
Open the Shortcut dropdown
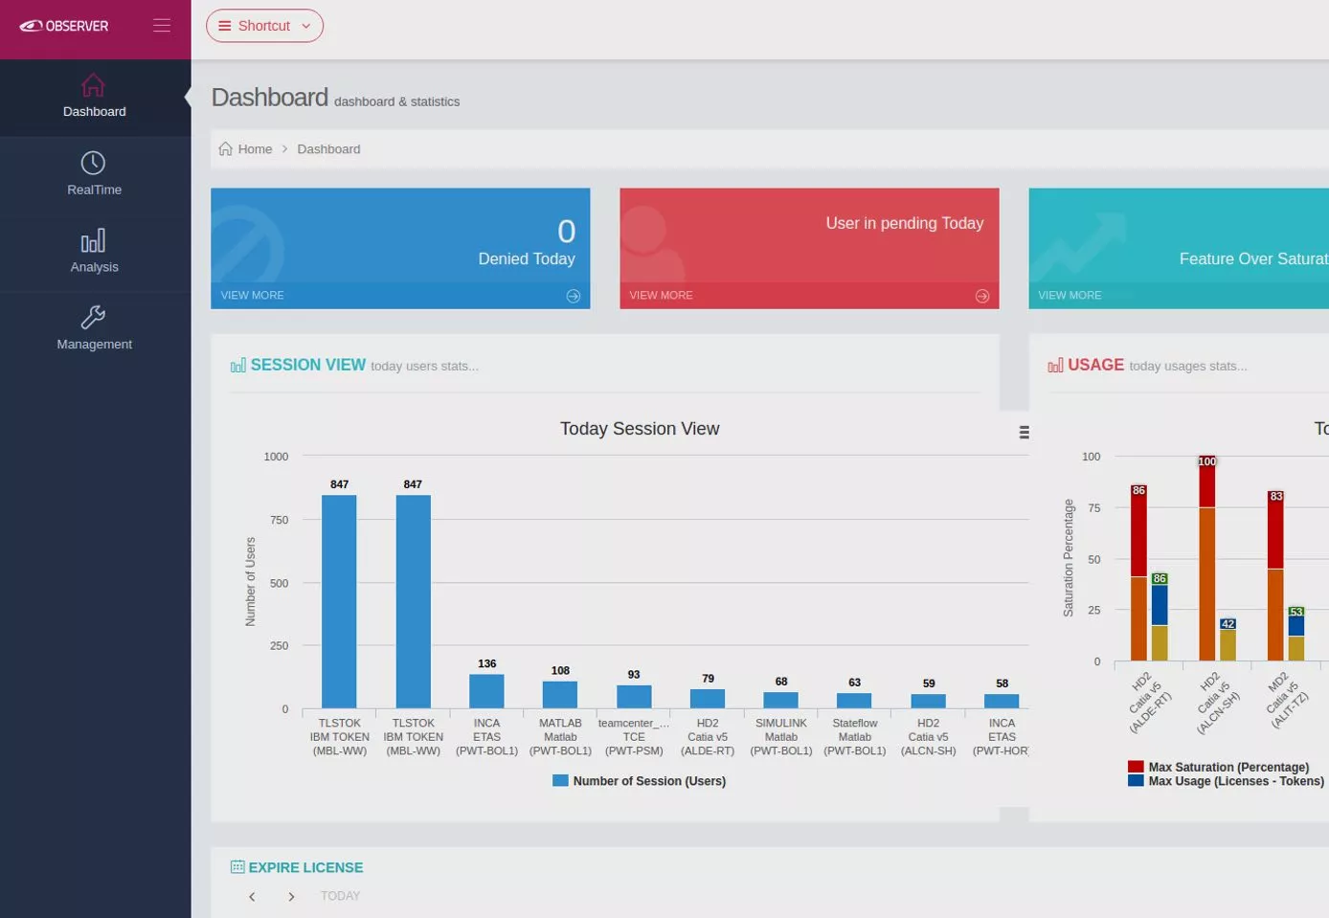[264, 26]
